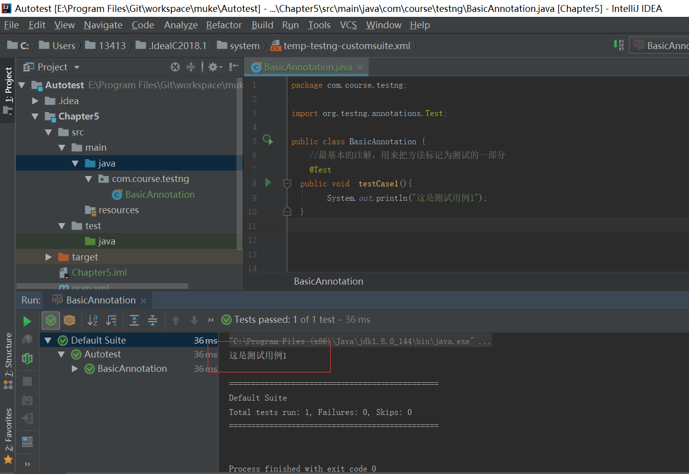Click the Exit icon in Run sidebar
This screenshot has width=689, height=474.
pyautogui.click(x=27, y=418)
